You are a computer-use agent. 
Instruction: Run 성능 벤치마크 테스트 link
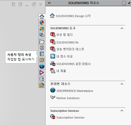[x=70, y=49]
